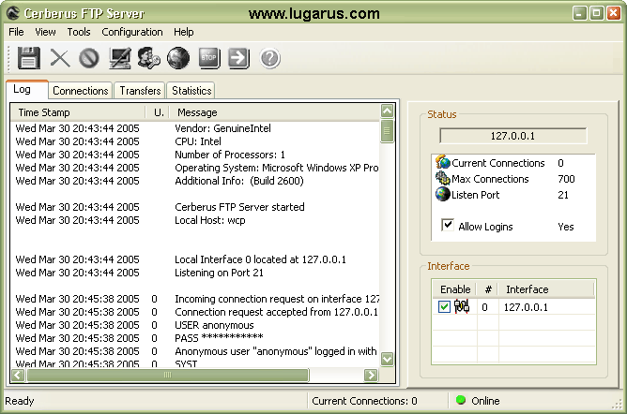Click the log scroll right arrow
The height and width of the screenshot is (414, 627).
pos(371,375)
